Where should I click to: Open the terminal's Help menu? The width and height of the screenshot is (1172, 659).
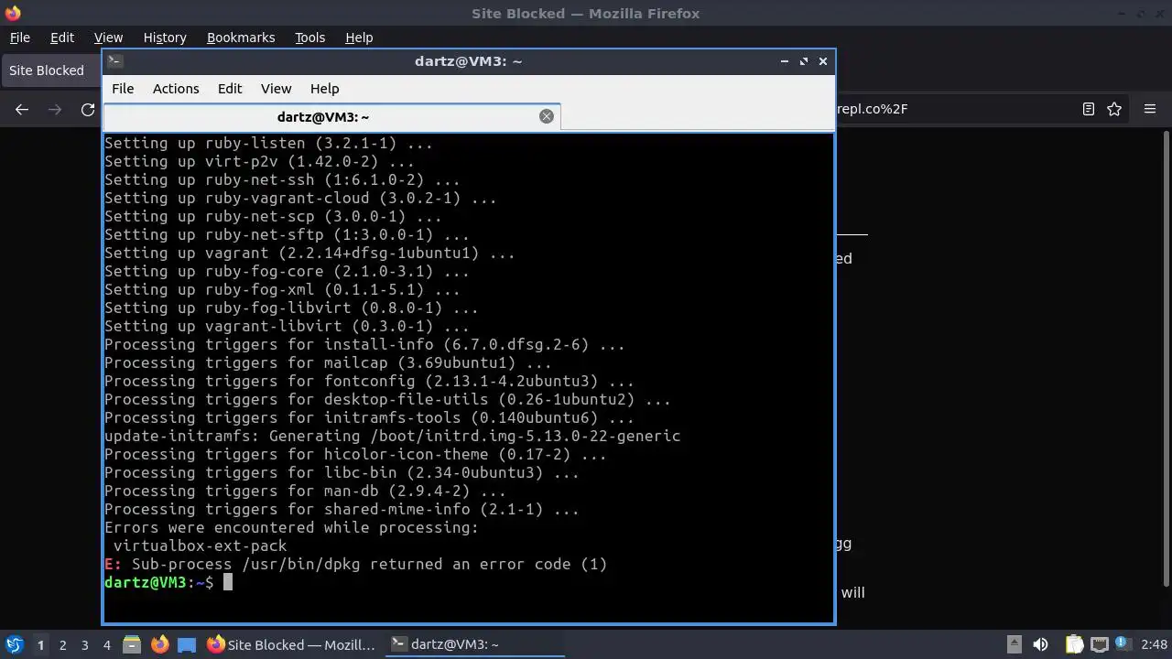click(325, 89)
